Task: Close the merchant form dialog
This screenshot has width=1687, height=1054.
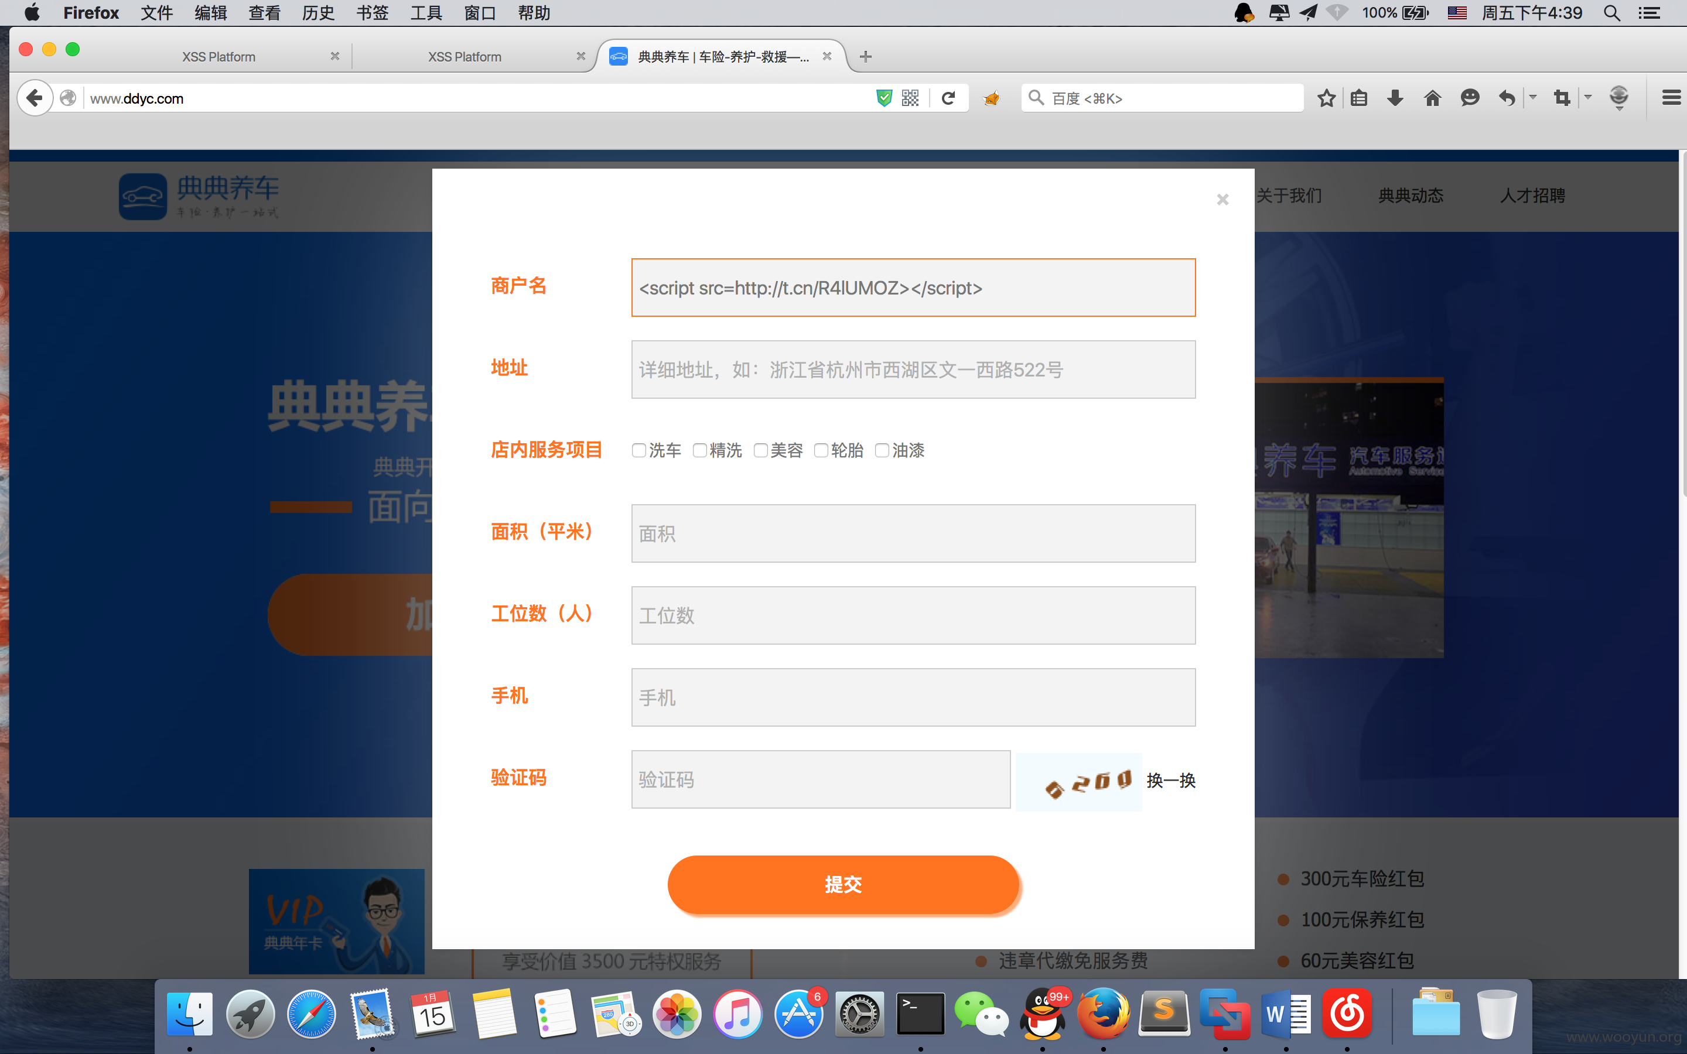Action: pos(1222,199)
